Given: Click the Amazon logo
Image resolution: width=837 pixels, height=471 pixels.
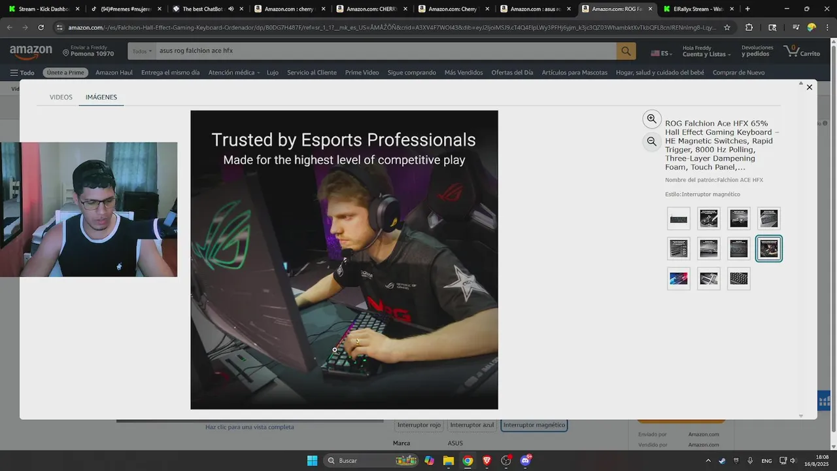Looking at the screenshot, I should [x=31, y=52].
